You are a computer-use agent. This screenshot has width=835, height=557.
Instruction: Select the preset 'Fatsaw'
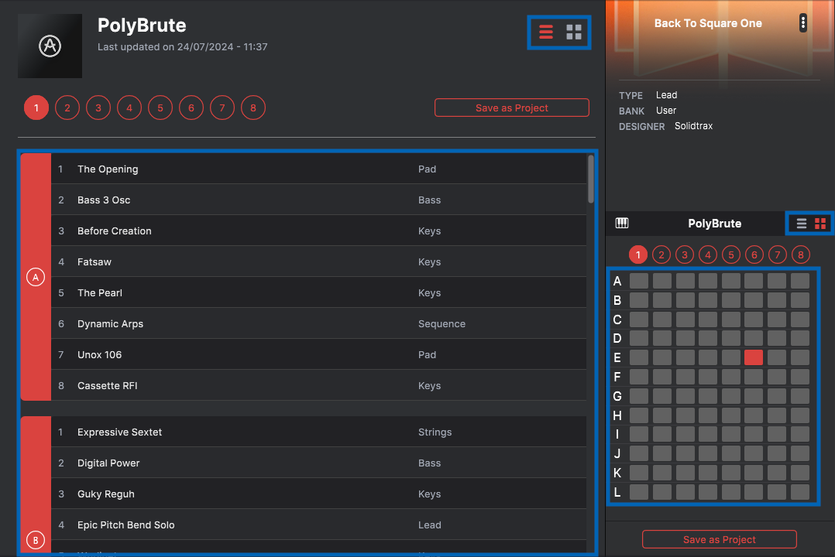pyautogui.click(x=318, y=261)
